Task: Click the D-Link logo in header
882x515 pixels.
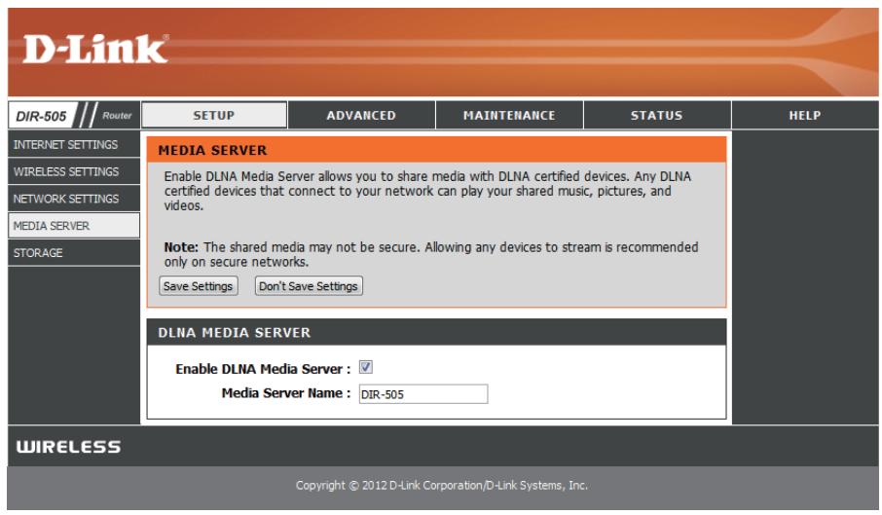Action: [95, 49]
